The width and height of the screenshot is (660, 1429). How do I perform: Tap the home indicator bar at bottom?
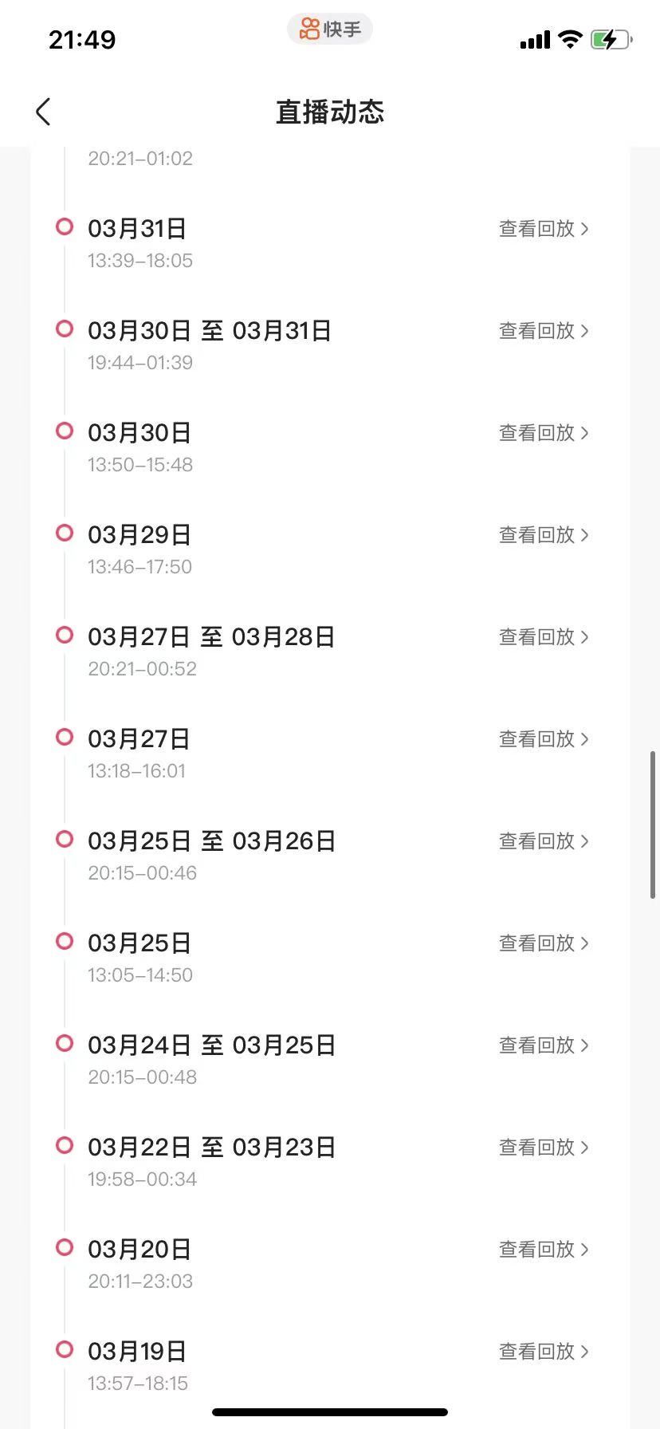[x=330, y=1412]
